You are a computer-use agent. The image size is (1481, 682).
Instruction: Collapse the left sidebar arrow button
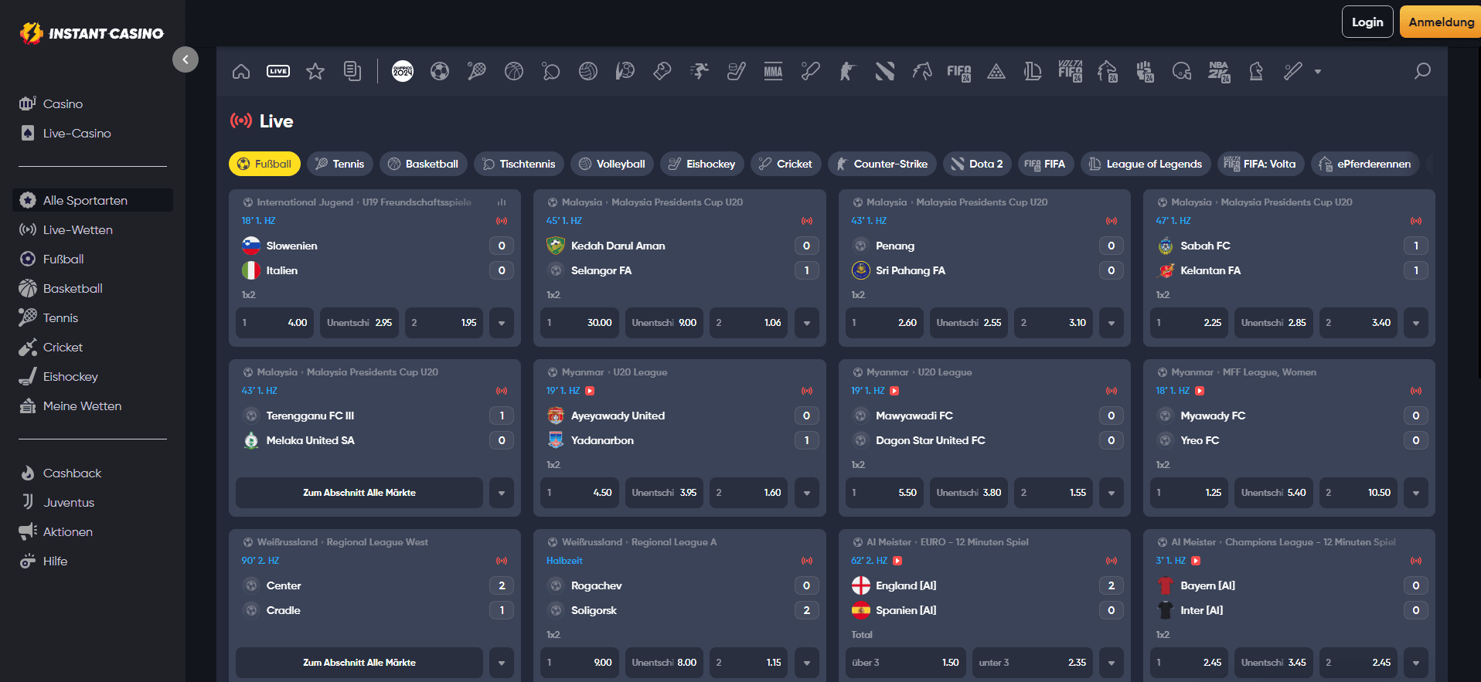click(186, 59)
